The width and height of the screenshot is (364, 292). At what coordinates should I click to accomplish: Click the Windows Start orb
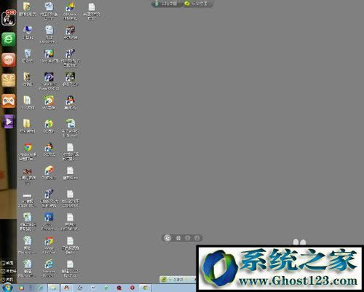(x=7, y=288)
